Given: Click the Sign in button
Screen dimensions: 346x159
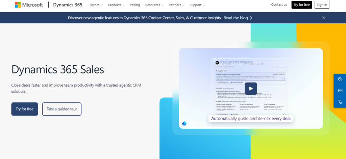Looking at the screenshot, I should [322, 5].
